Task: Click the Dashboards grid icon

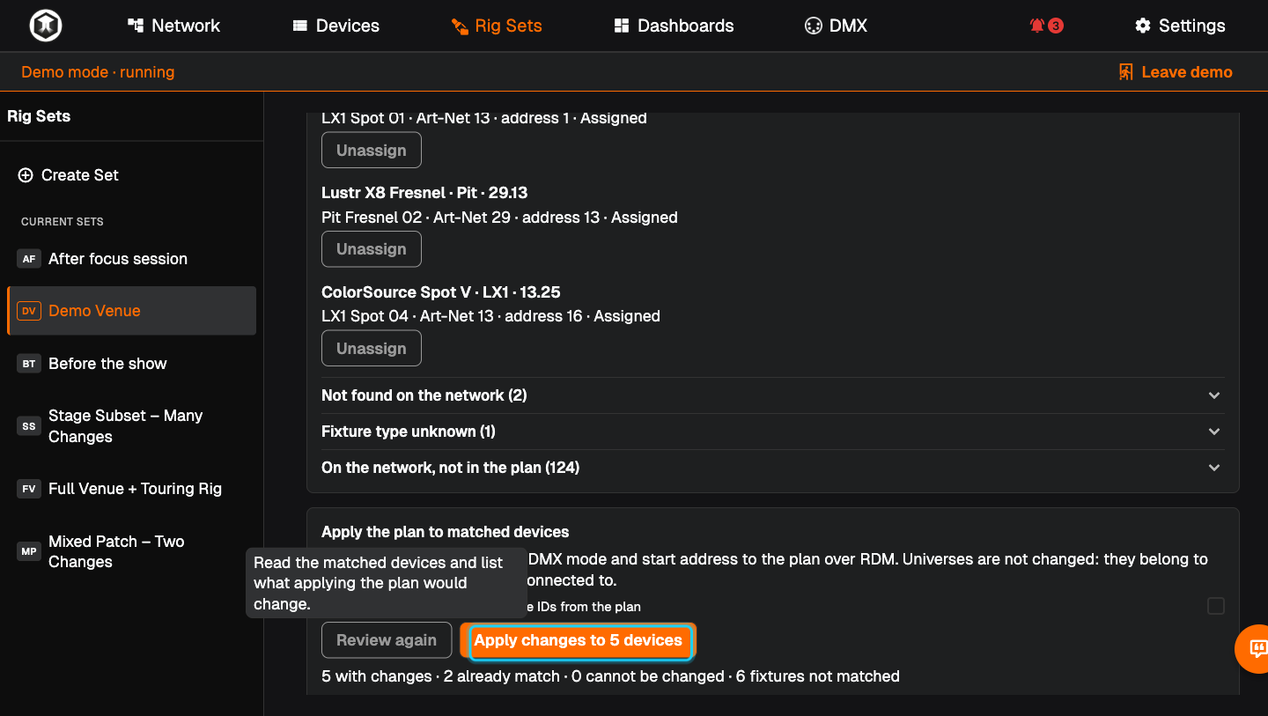Action: click(x=622, y=26)
